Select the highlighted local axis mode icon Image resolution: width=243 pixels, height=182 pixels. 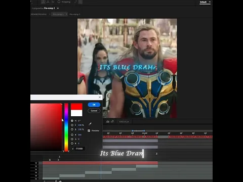pos(43,2)
